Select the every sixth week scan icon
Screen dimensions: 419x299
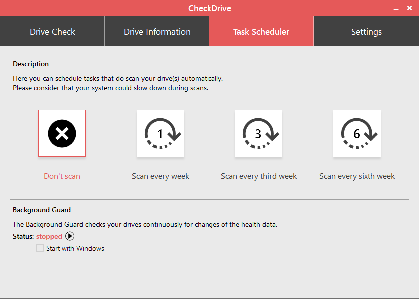click(x=357, y=133)
